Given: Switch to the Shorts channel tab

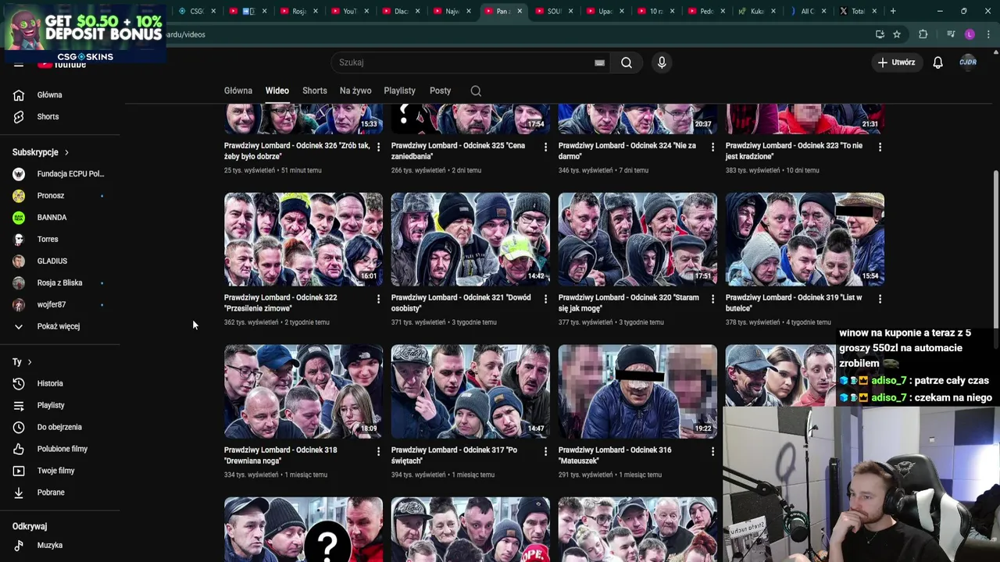Looking at the screenshot, I should tap(315, 91).
